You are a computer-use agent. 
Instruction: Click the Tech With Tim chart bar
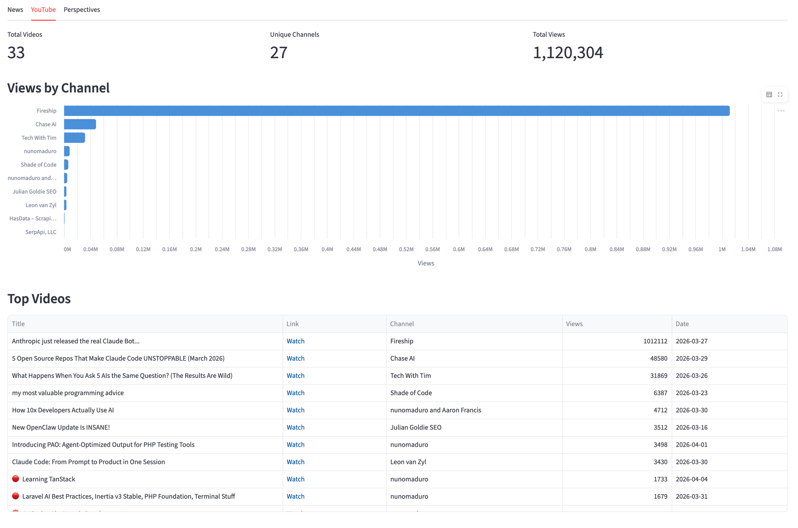75,138
